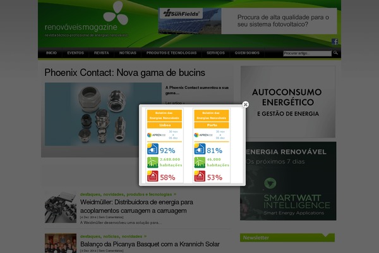Click '2.688.000 habitações' in Lisboa card
This screenshot has height=253, width=379.
171,162
